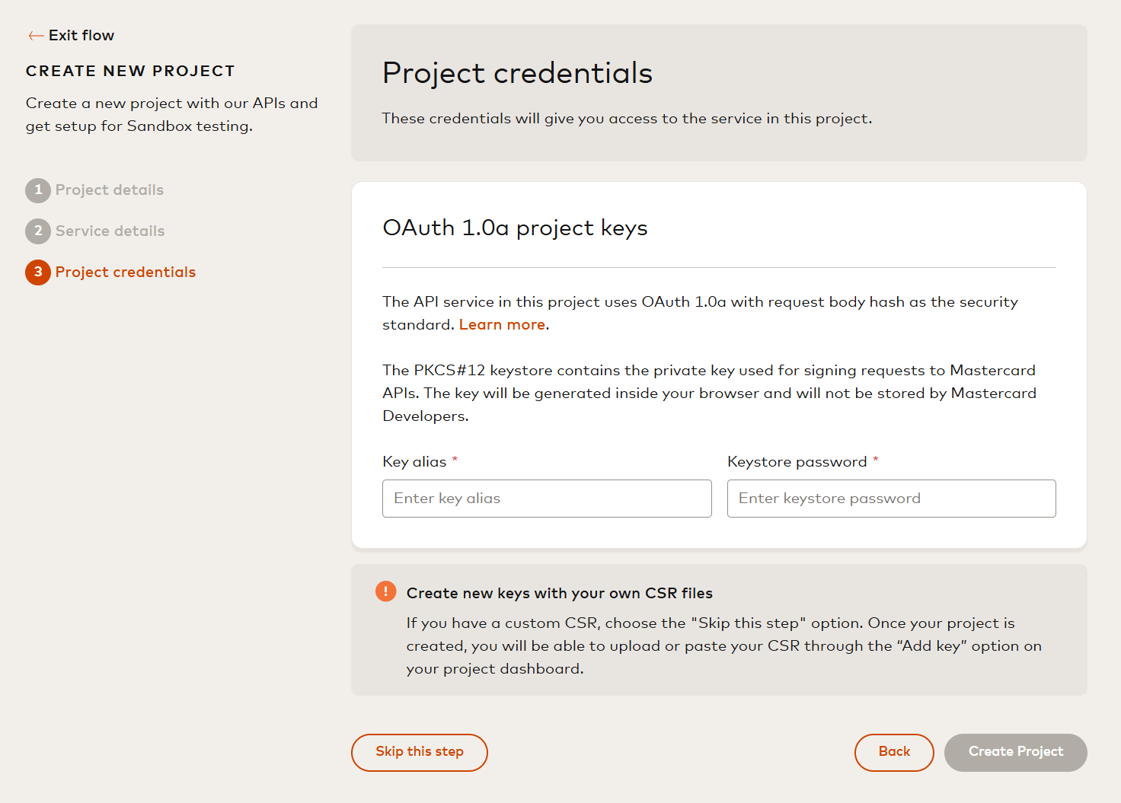1121x803 pixels.
Task: Click the Back button
Action: point(894,752)
